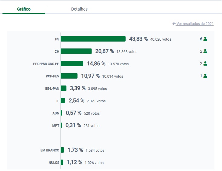Click the CH green vote bar
The width and height of the screenshot is (222, 171).
(76, 51)
